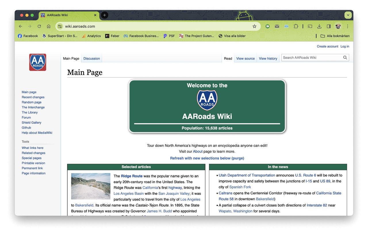Viewport: 368px width, 235px height.
Task: Expand the browser three-dot menu
Action: click(x=347, y=26)
